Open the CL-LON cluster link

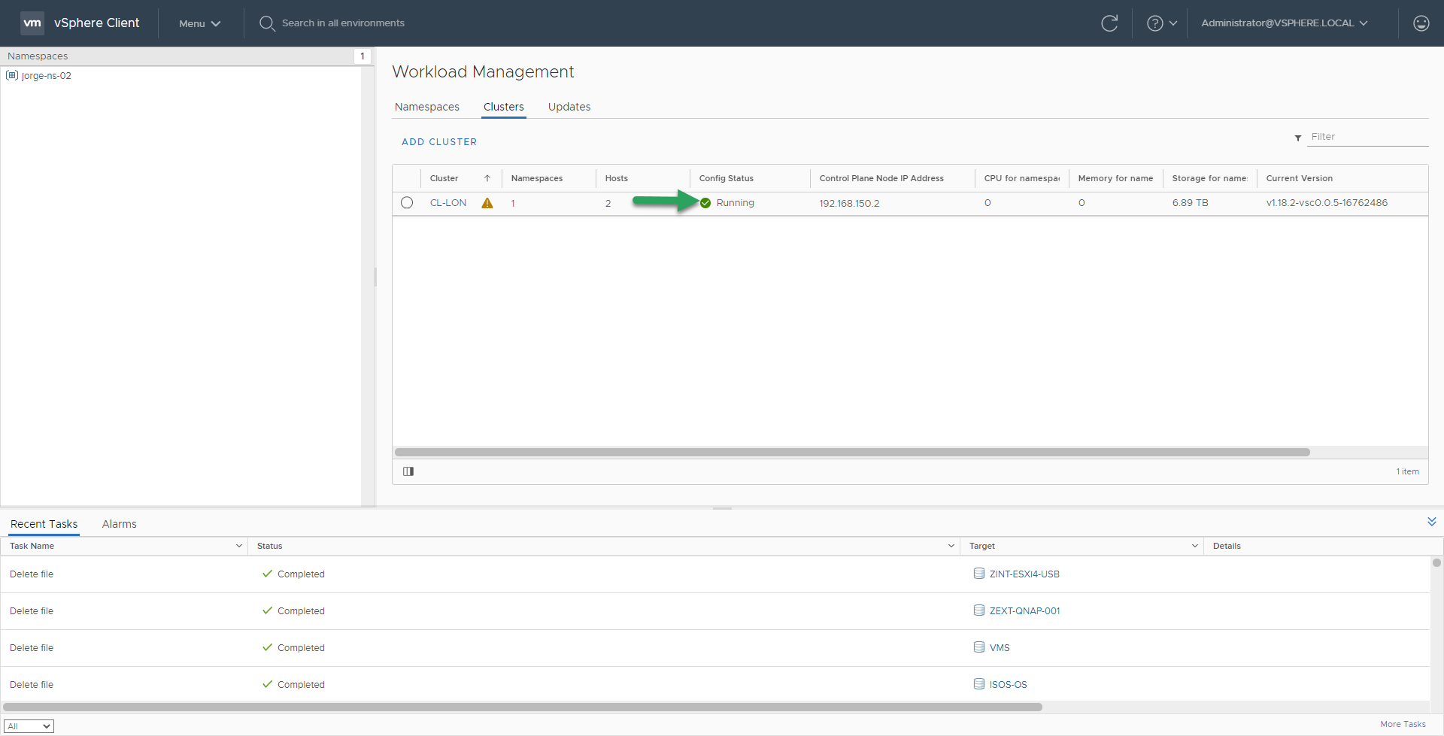click(448, 203)
